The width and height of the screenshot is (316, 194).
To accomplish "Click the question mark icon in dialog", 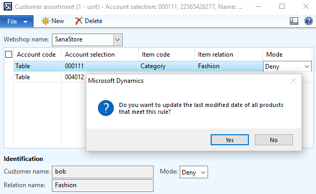I will tap(106, 108).
